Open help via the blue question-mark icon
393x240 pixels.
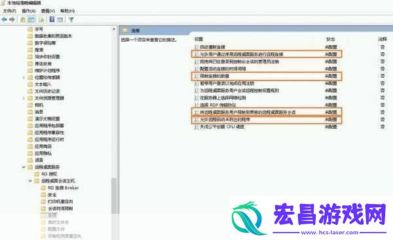(52, 19)
